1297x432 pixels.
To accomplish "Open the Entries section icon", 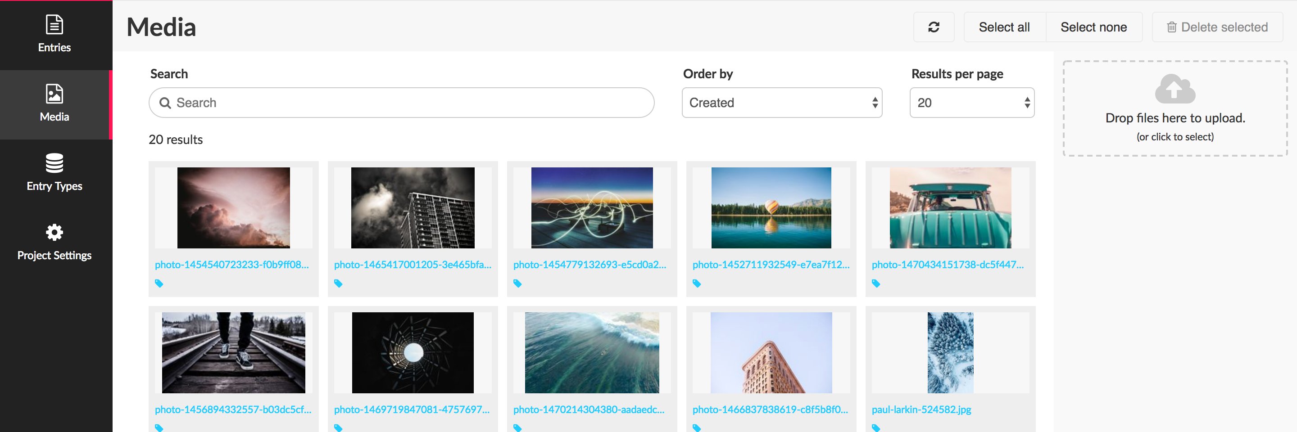I will [x=54, y=25].
